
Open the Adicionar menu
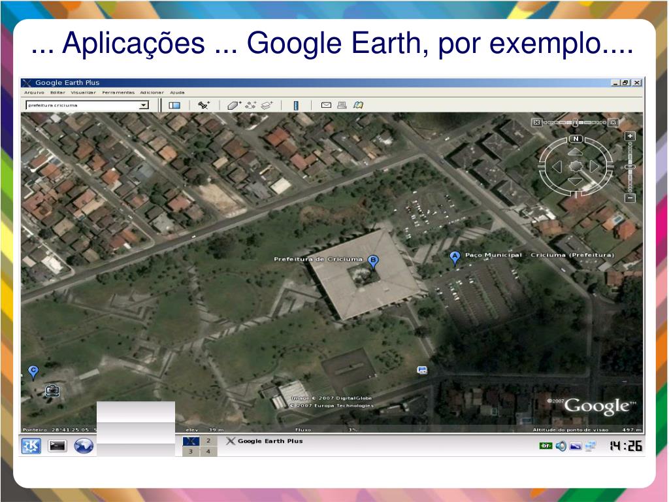click(x=152, y=93)
